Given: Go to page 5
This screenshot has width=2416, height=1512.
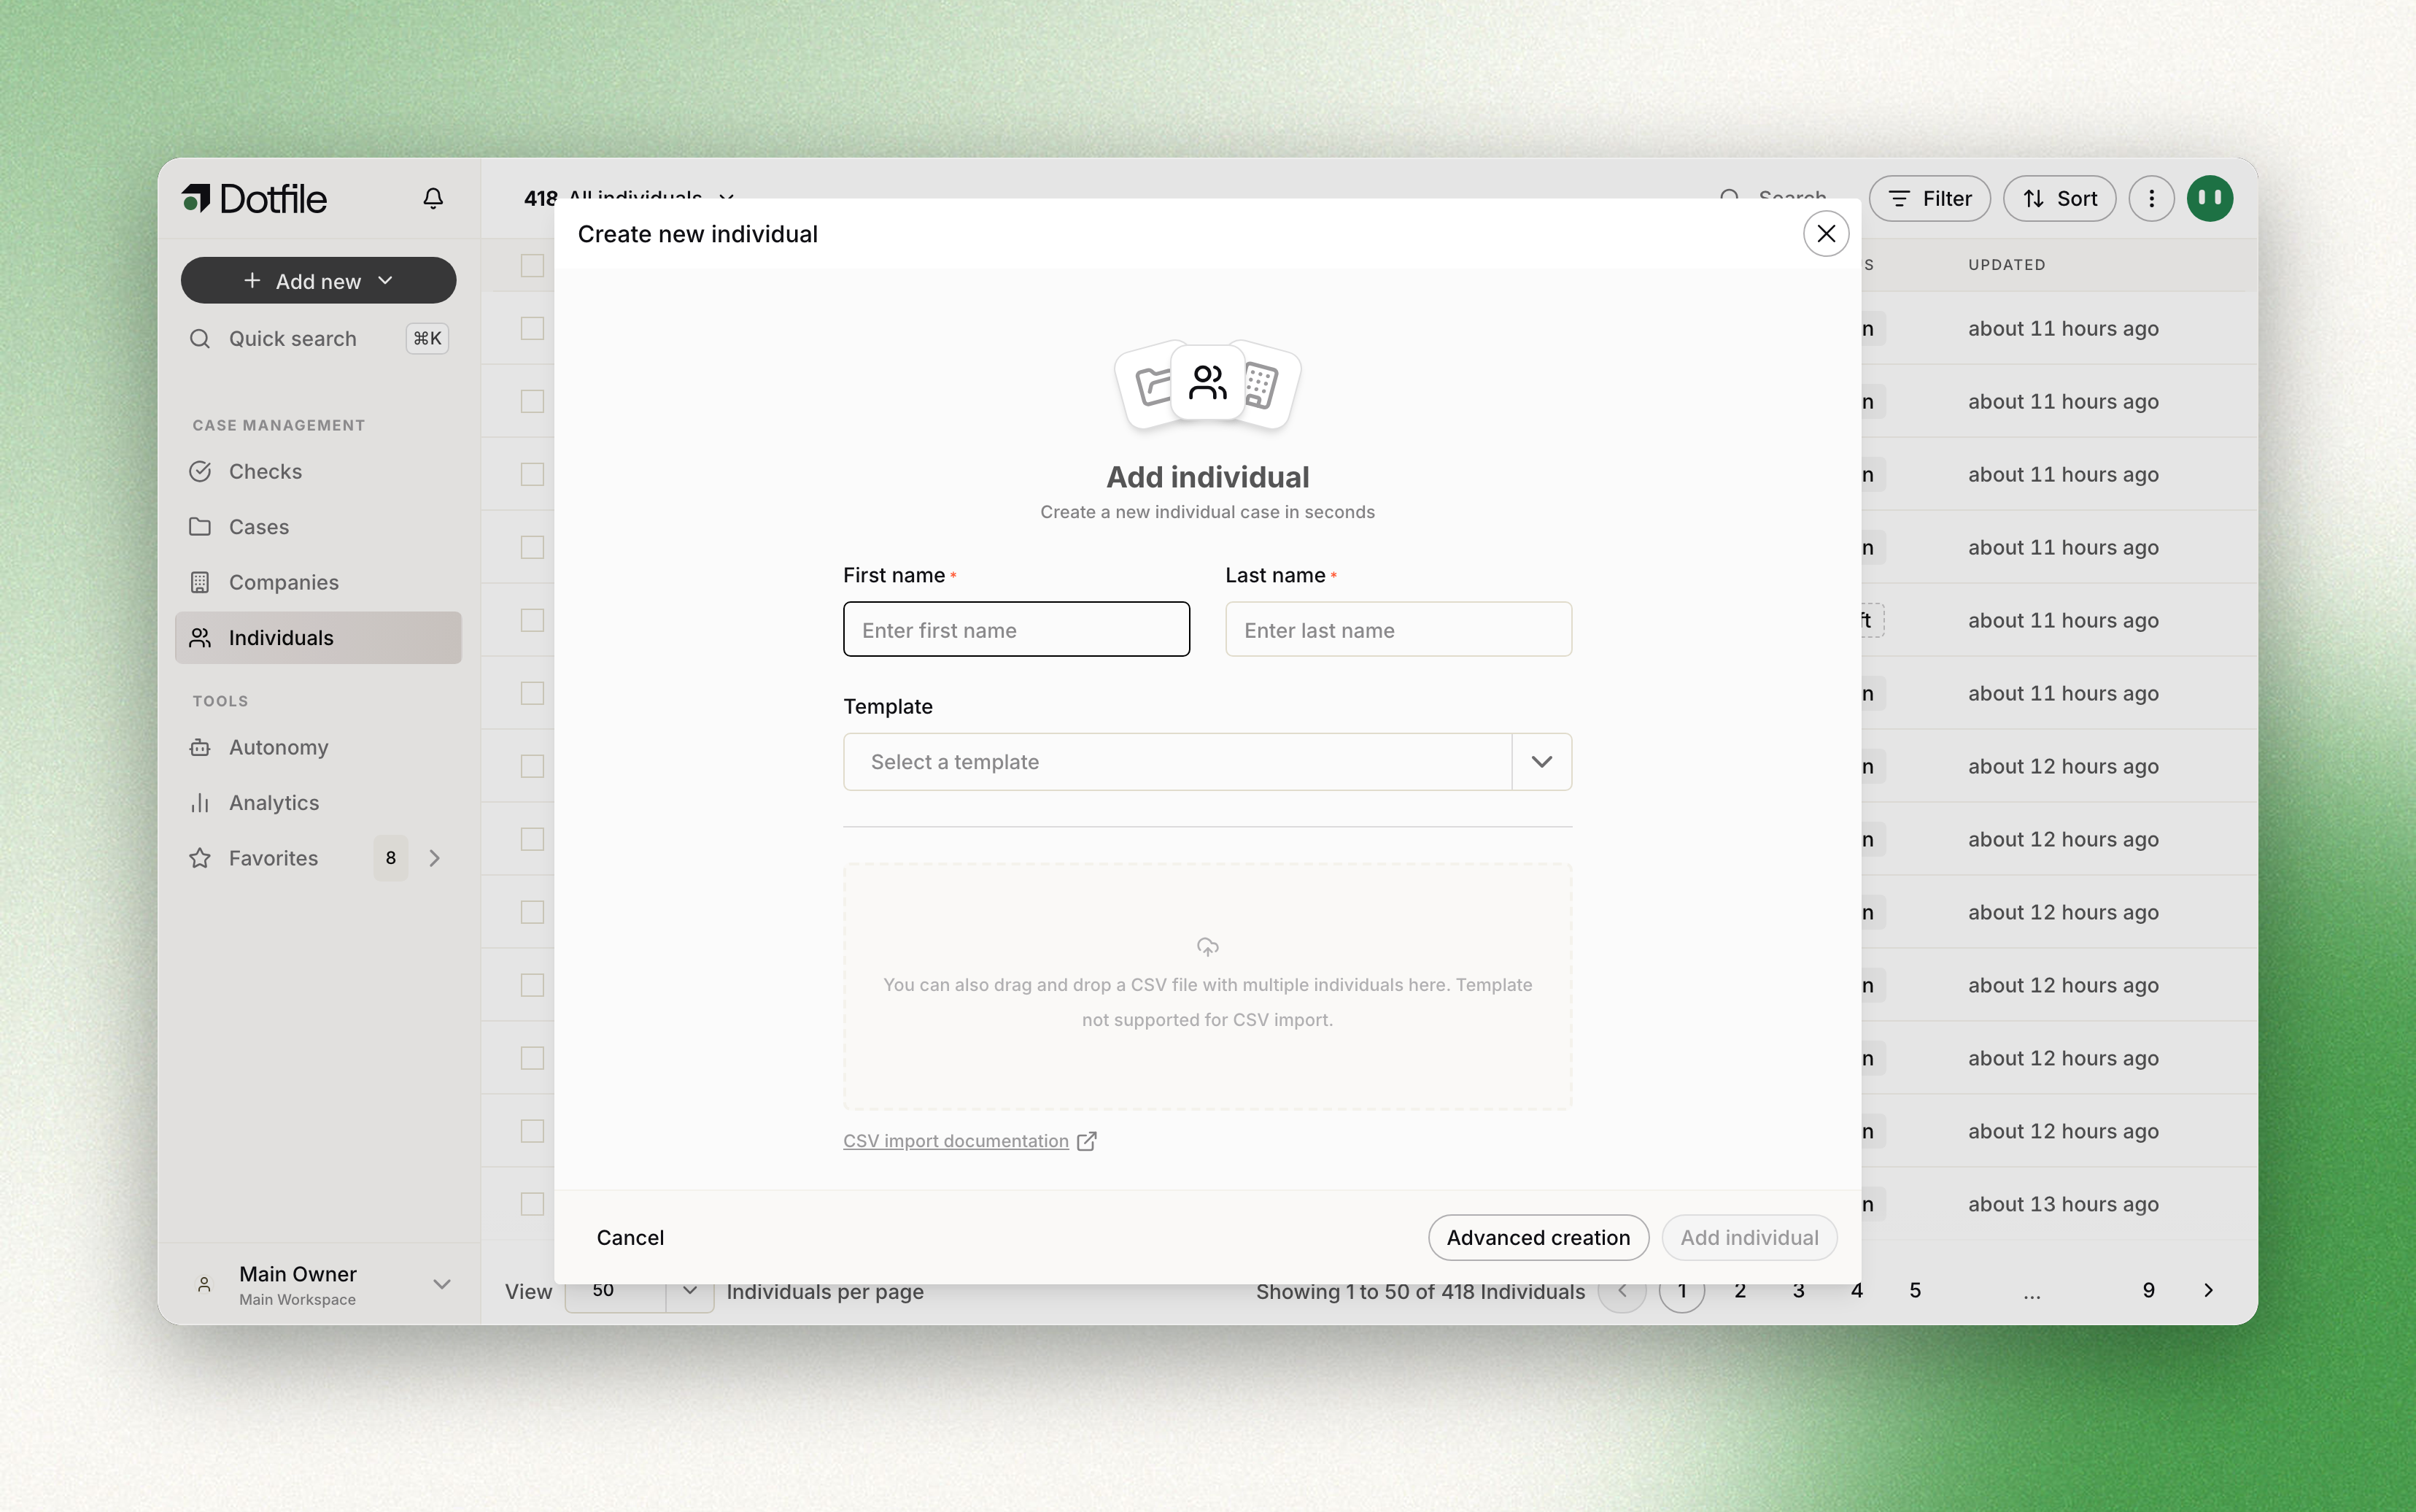Looking at the screenshot, I should [x=1914, y=1290].
